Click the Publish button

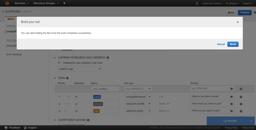point(245,12)
